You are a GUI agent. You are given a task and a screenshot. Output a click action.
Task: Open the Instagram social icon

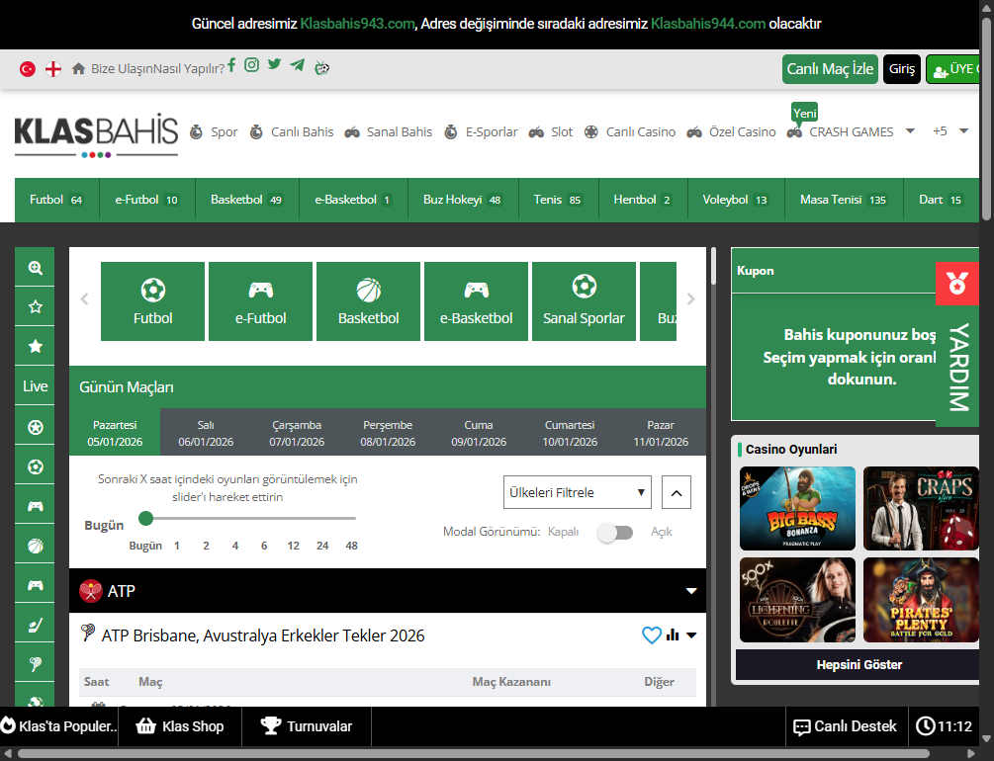click(252, 65)
